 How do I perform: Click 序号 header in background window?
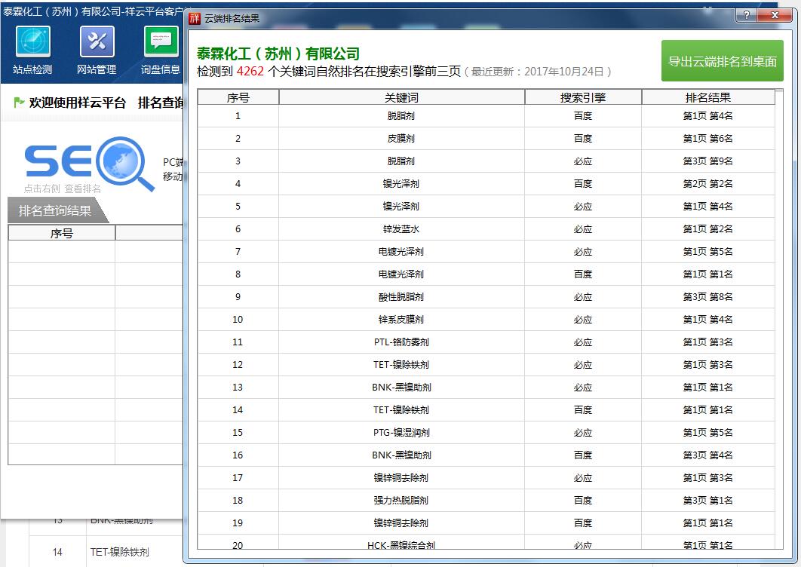[x=61, y=233]
